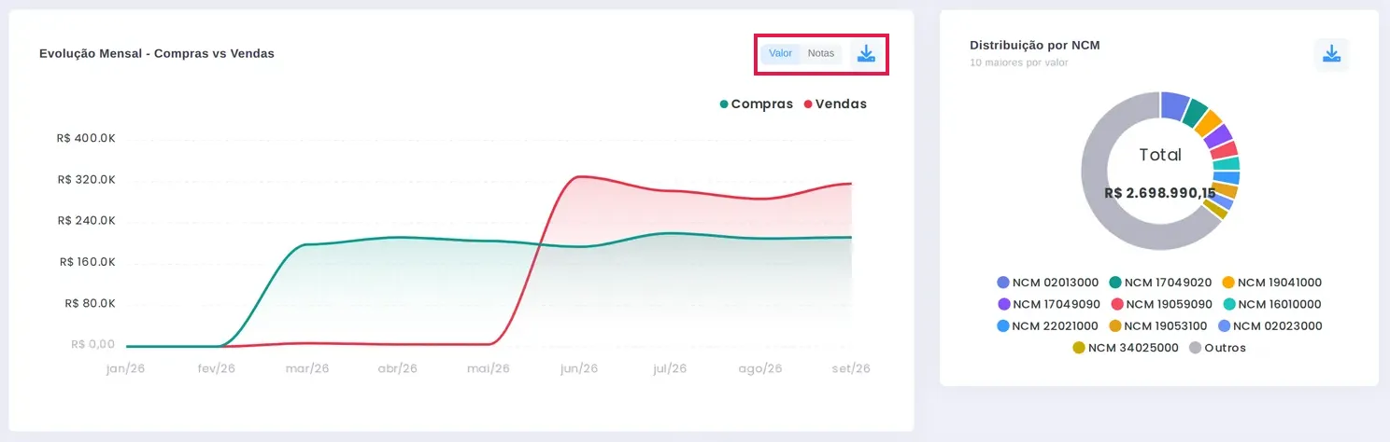Image resolution: width=1390 pixels, height=442 pixels.
Task: Toggle NCM 22021000 legend entry
Action: click(1047, 326)
